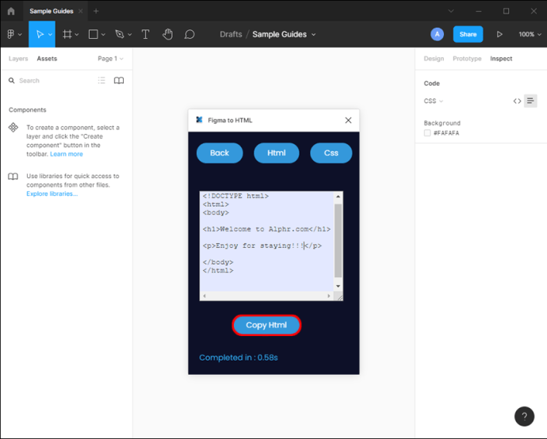547x439 pixels.
Task: Close the Sample Guides tab
Action: tap(81, 11)
